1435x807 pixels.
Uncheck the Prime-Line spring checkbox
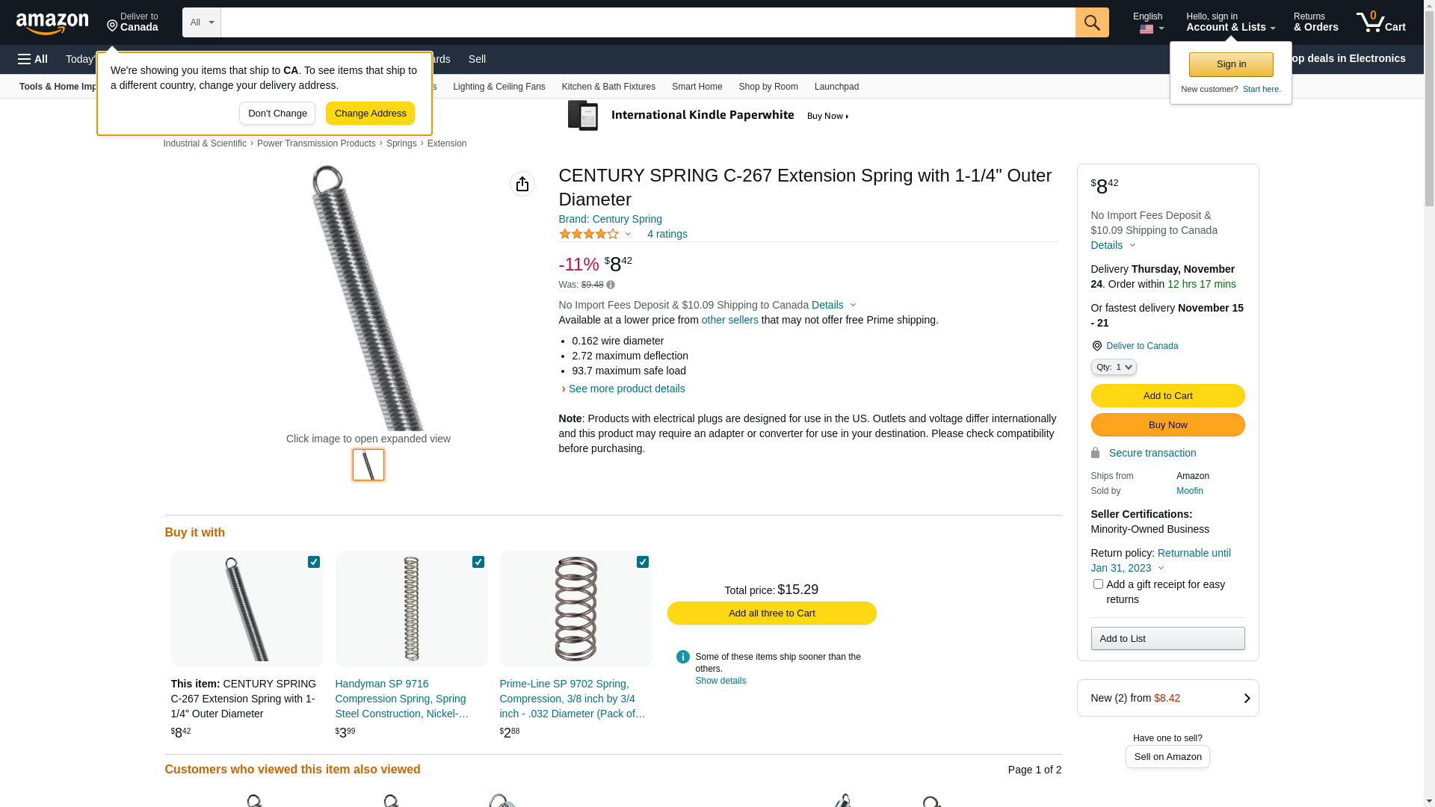pos(643,562)
